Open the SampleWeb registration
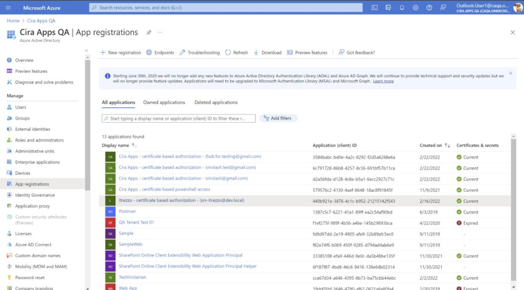 (x=130, y=244)
